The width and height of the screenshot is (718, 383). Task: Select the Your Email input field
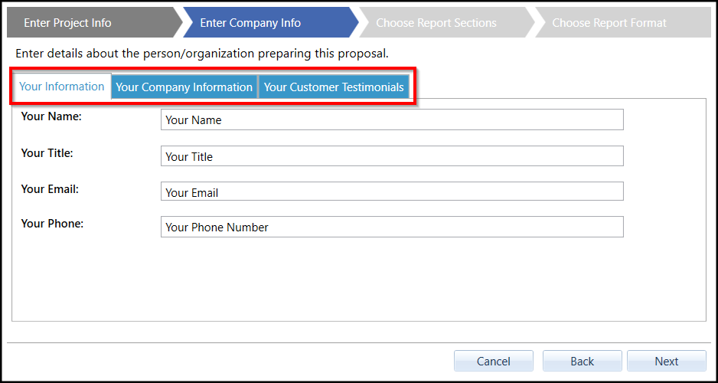(392, 192)
